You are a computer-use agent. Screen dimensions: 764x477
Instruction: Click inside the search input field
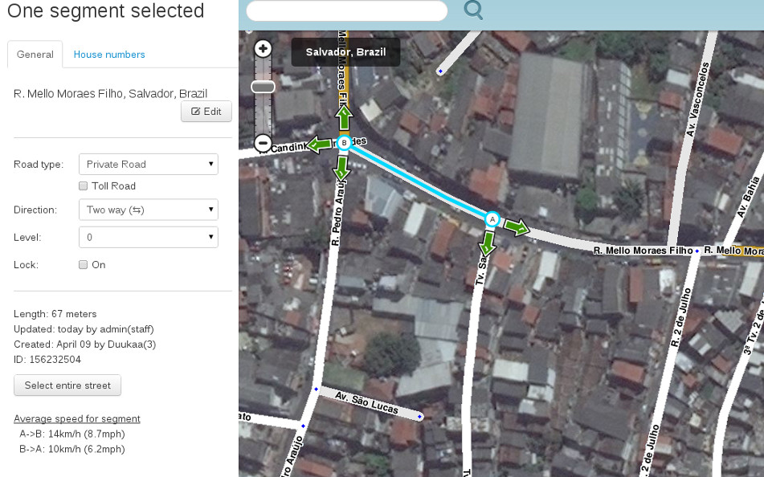(x=346, y=10)
